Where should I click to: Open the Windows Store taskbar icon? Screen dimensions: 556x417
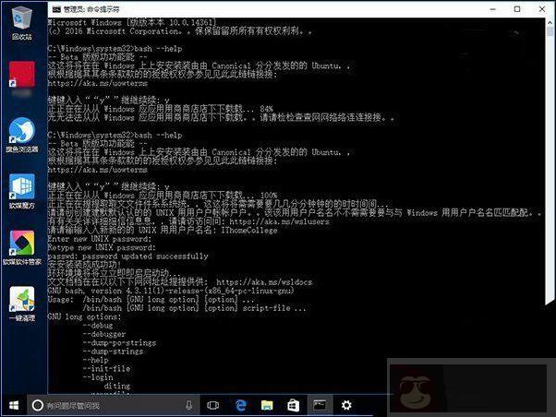pos(294,405)
